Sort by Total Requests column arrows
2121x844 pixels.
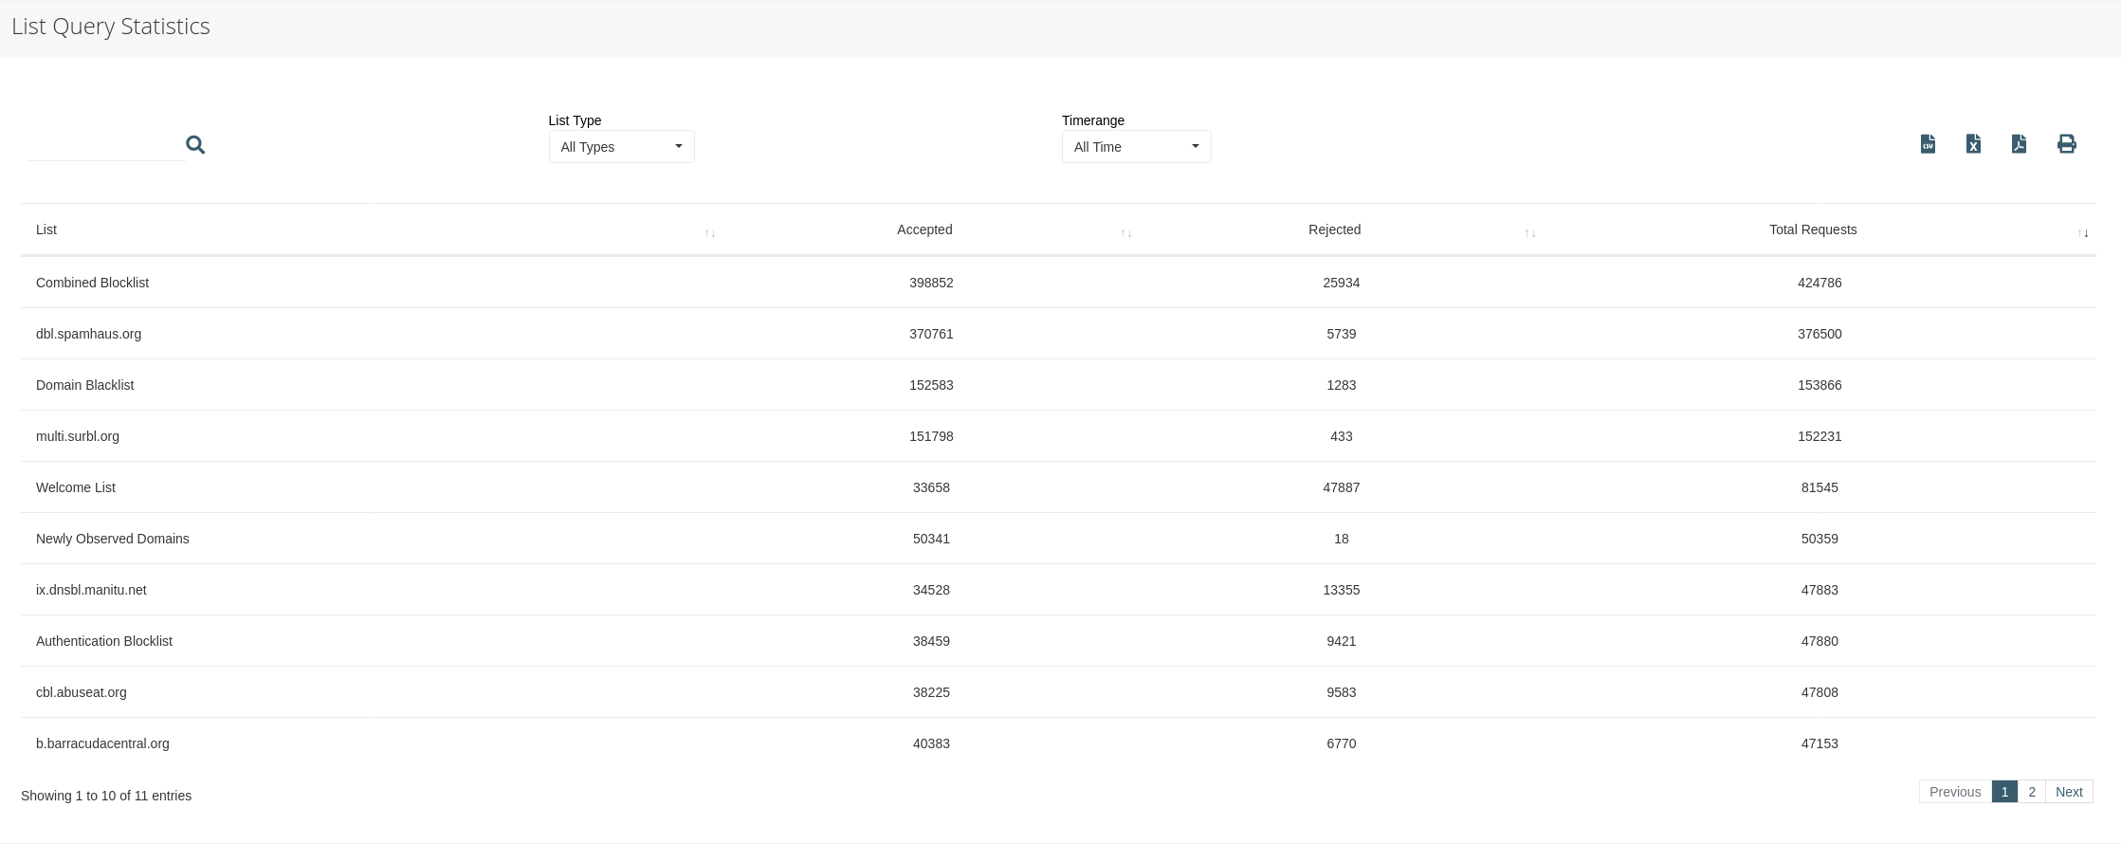point(2083,233)
